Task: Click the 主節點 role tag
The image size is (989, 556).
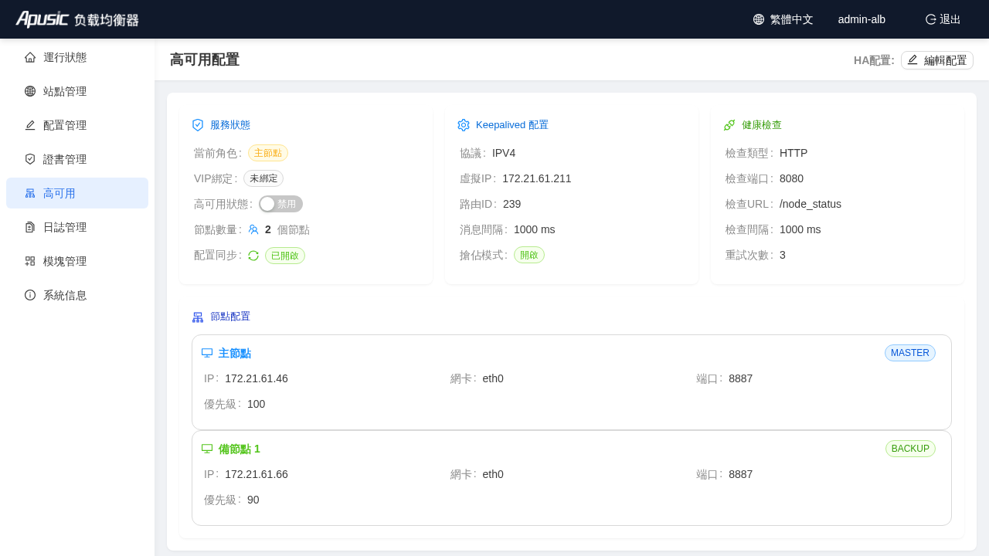Action: coord(268,153)
